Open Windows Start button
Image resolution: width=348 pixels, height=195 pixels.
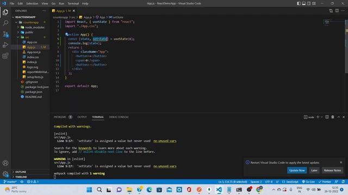[89, 190]
